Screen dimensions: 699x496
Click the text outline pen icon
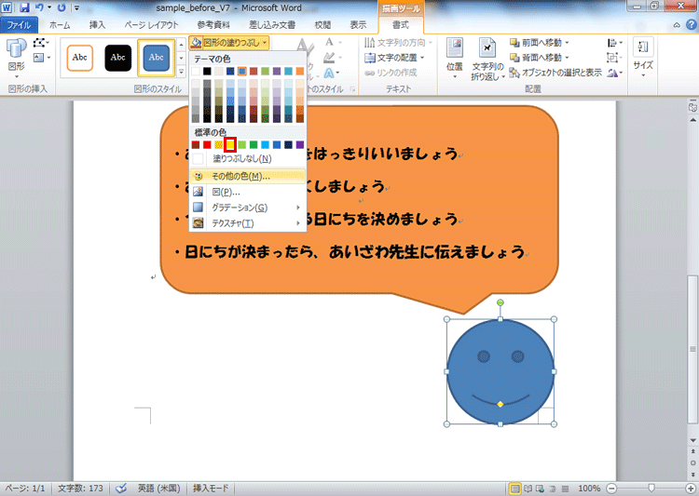(329, 58)
